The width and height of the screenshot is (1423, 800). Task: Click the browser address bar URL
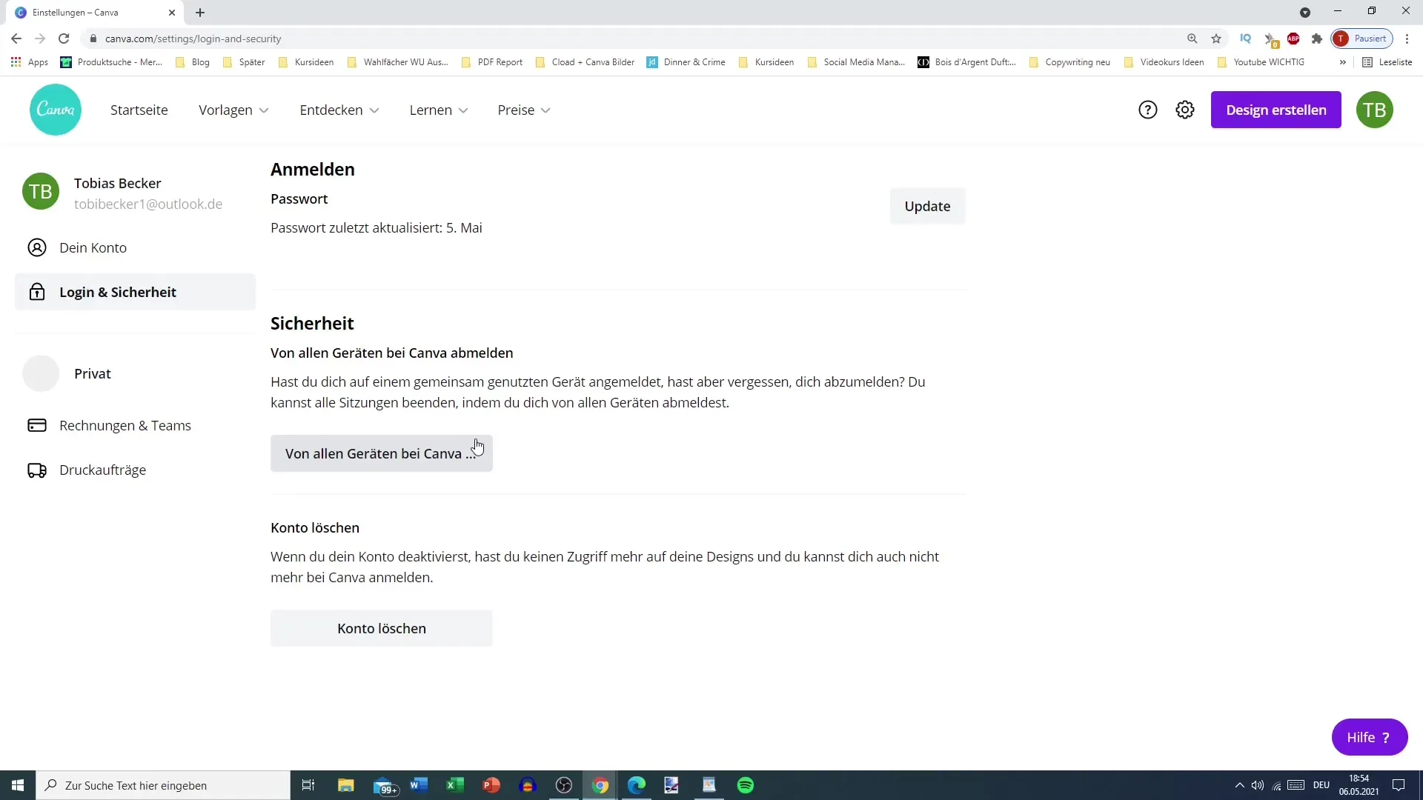(x=193, y=39)
